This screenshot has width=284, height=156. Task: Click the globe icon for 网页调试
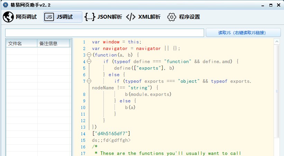click(x=8, y=17)
